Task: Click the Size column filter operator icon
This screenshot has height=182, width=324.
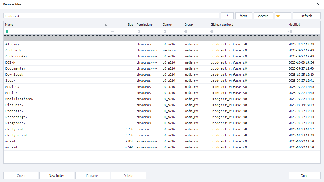Action: [113, 31]
